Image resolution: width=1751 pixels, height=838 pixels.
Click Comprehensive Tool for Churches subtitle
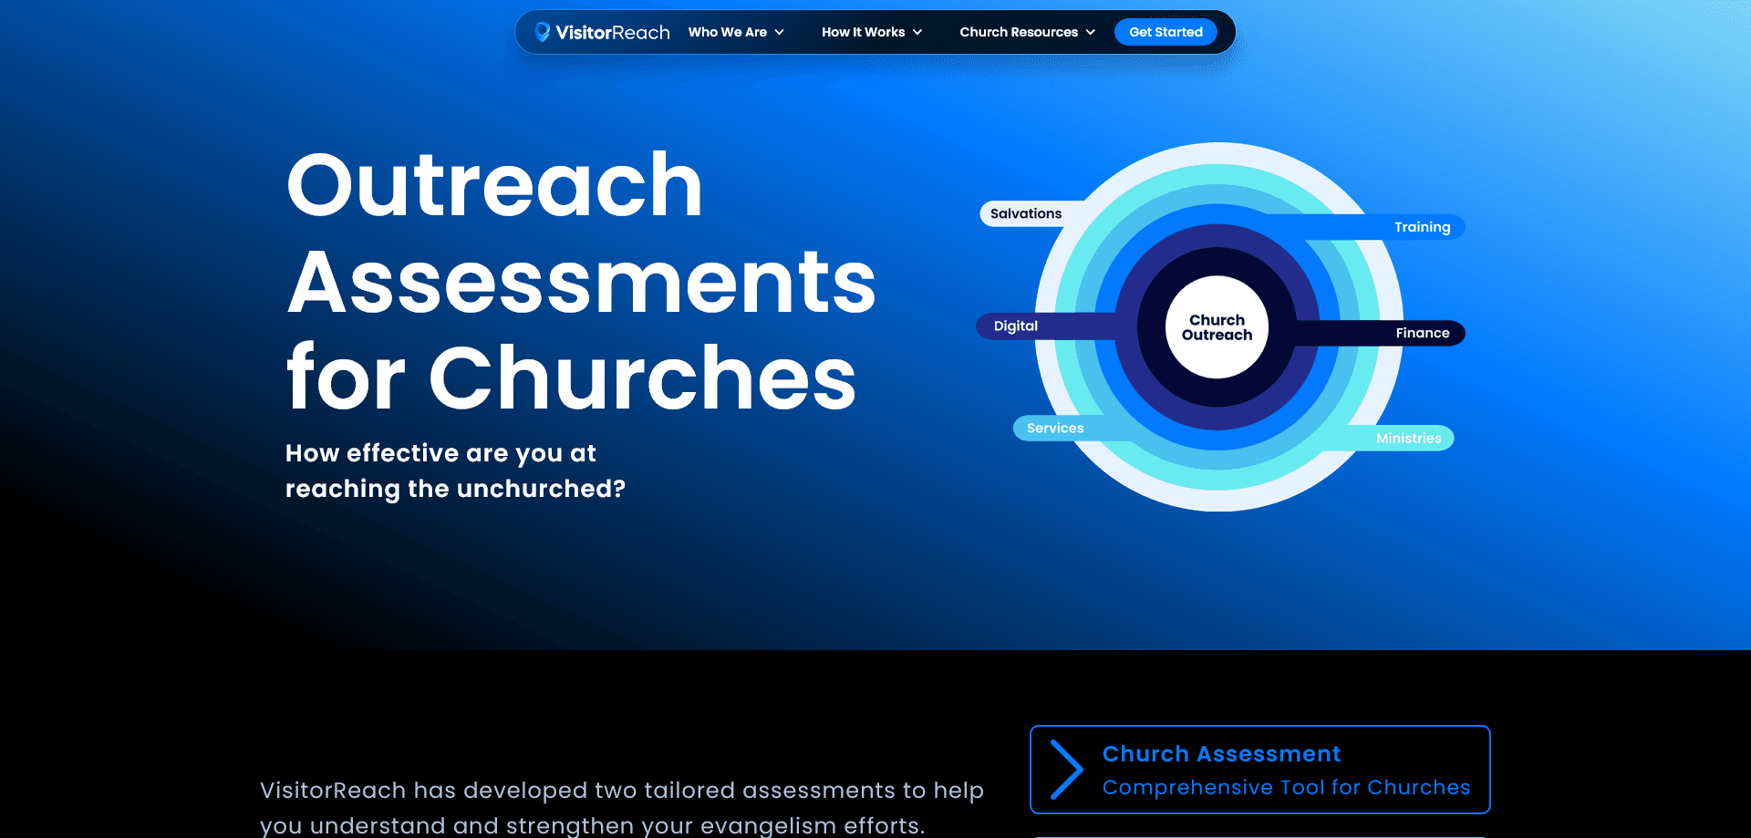pyautogui.click(x=1286, y=787)
